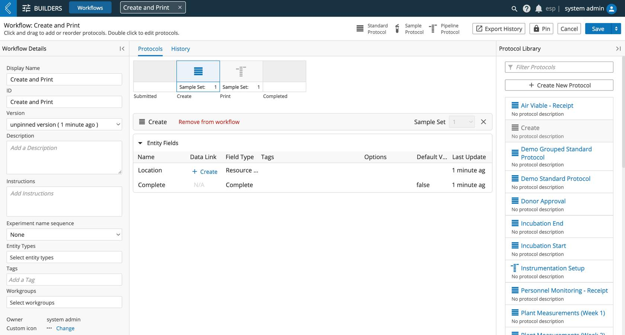Click Export History button

click(x=499, y=29)
